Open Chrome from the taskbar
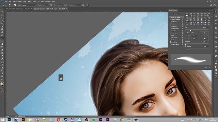The width and height of the screenshot is (218, 122). point(122,120)
